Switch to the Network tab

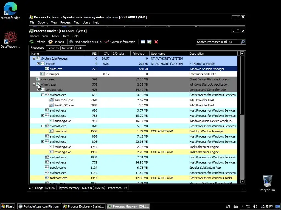click(67, 48)
